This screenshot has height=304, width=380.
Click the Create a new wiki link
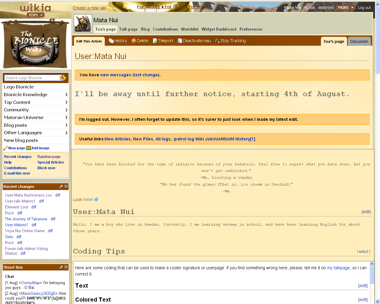tap(90, 8)
